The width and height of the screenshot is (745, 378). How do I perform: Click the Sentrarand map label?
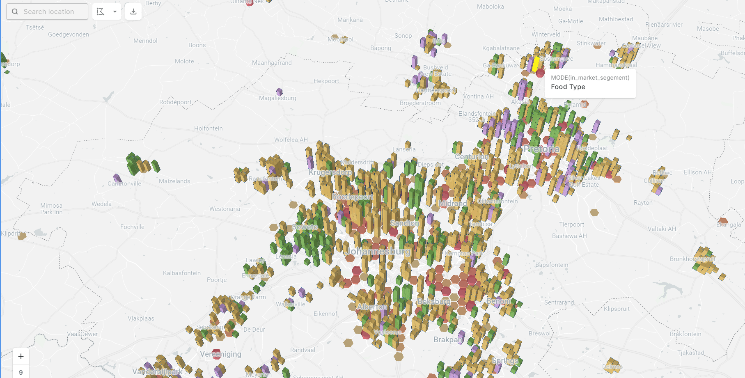[x=559, y=302]
